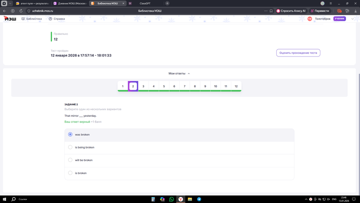Open the 'Библиотека' header menu item
The height and width of the screenshot is (203, 360).
tap(31, 19)
